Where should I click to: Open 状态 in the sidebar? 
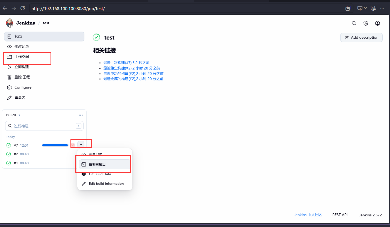point(44,37)
